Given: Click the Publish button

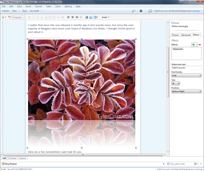Looking at the screenshot, I should (6, 11).
